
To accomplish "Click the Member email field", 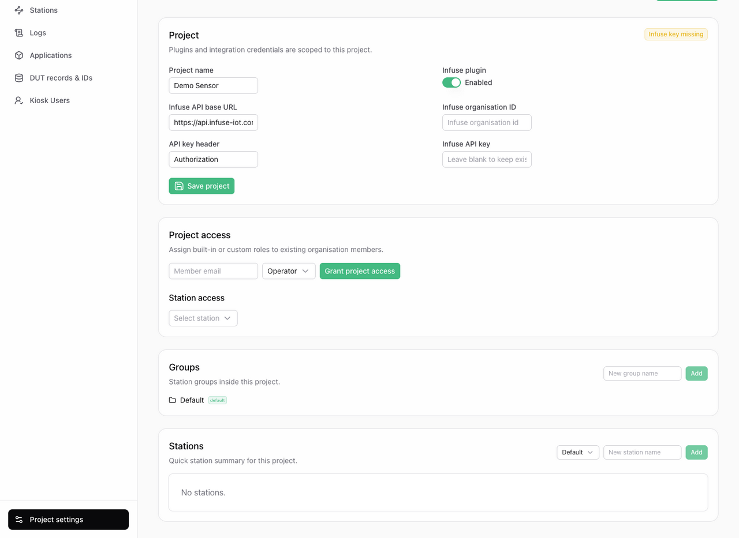I will click(214, 271).
